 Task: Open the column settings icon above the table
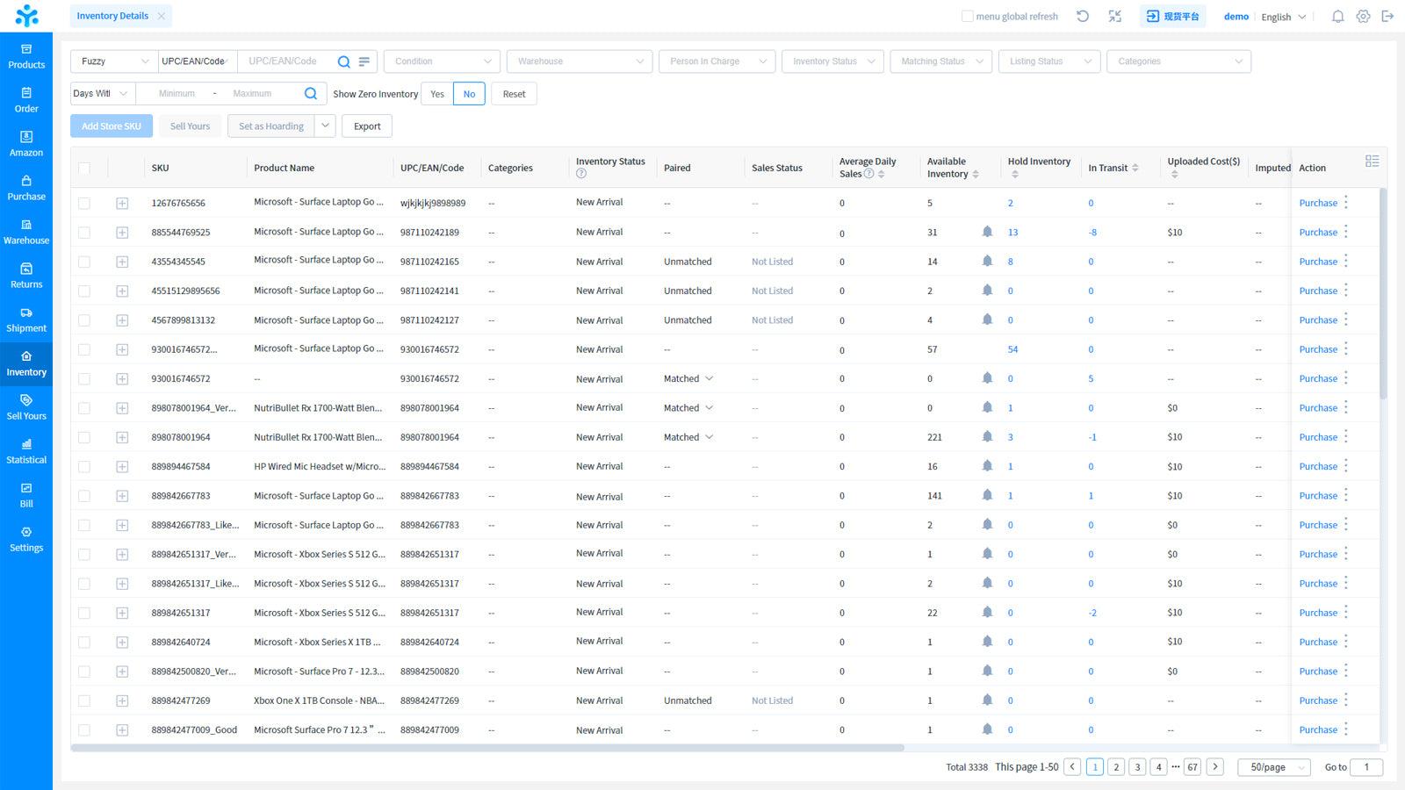[x=1372, y=162]
